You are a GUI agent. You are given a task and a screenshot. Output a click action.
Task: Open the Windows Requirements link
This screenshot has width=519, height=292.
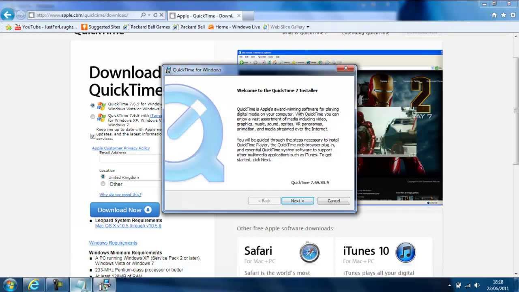[x=113, y=243]
